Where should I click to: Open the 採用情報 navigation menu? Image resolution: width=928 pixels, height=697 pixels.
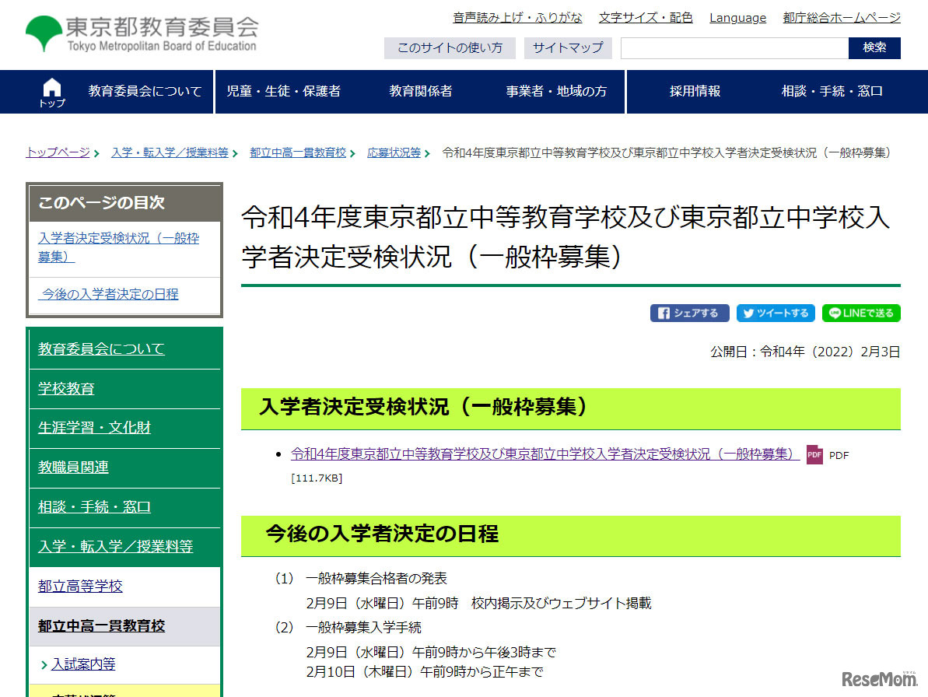(x=695, y=92)
